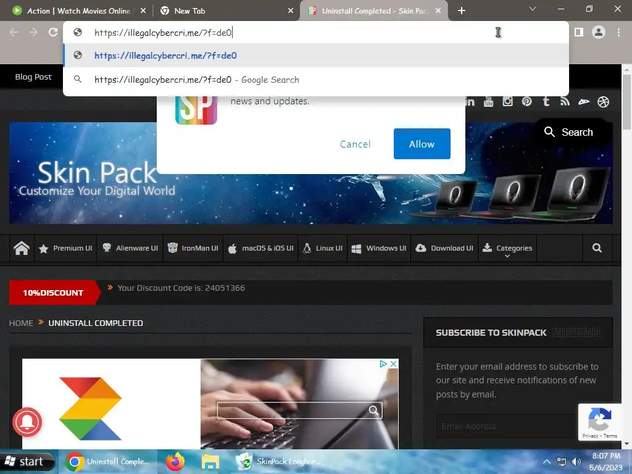Follow the HOME breadcrumb link
This screenshot has height=474, width=632.
[x=21, y=323]
